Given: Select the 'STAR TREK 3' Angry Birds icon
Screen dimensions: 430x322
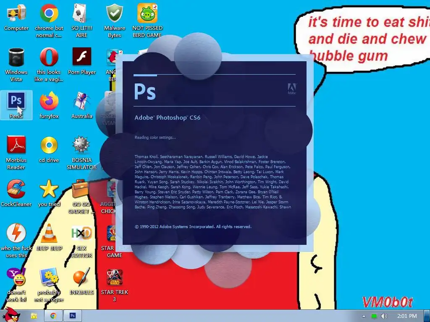Looking at the screenshot, I should 114,285.
